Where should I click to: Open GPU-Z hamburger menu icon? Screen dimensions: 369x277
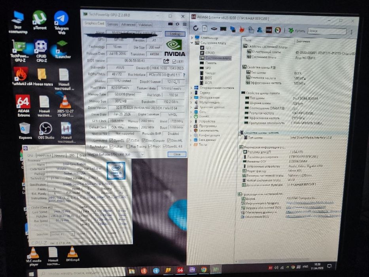click(185, 24)
